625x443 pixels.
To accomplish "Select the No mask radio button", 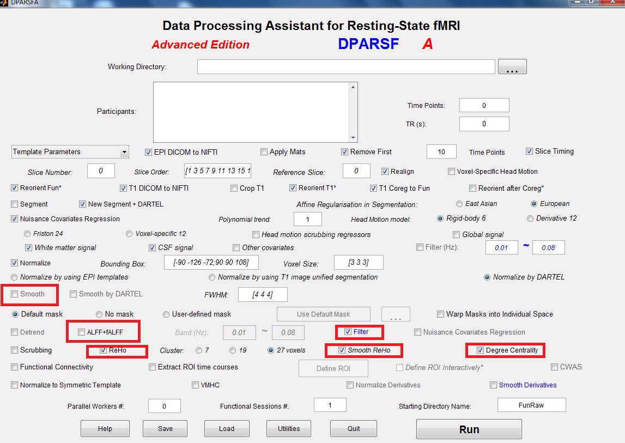I will (99, 314).
